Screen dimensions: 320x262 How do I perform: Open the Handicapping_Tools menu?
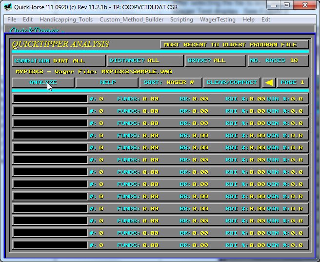66,20
